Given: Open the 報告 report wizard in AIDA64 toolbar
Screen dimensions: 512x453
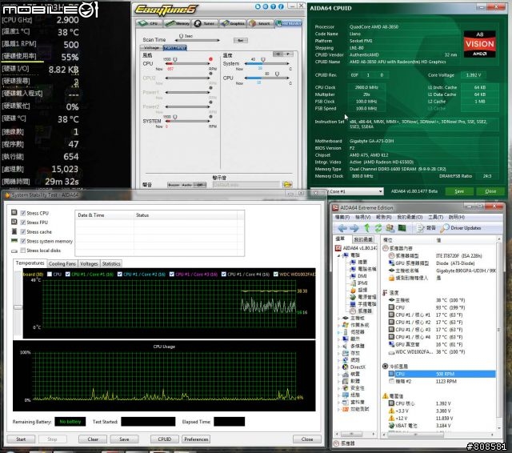Looking at the screenshot, I should (426, 228).
